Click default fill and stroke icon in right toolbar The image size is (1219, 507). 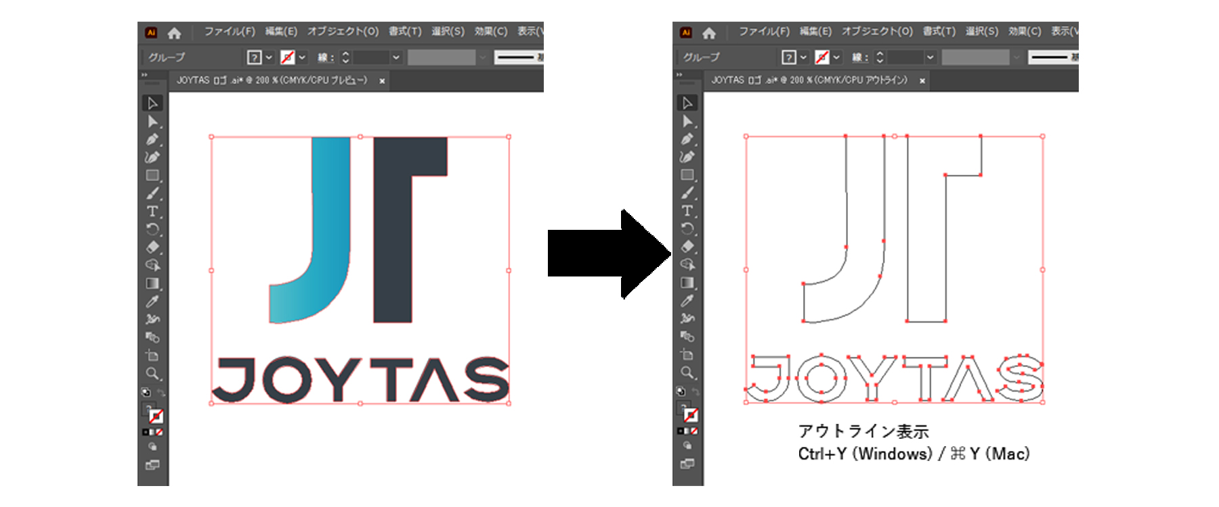pos(680,391)
